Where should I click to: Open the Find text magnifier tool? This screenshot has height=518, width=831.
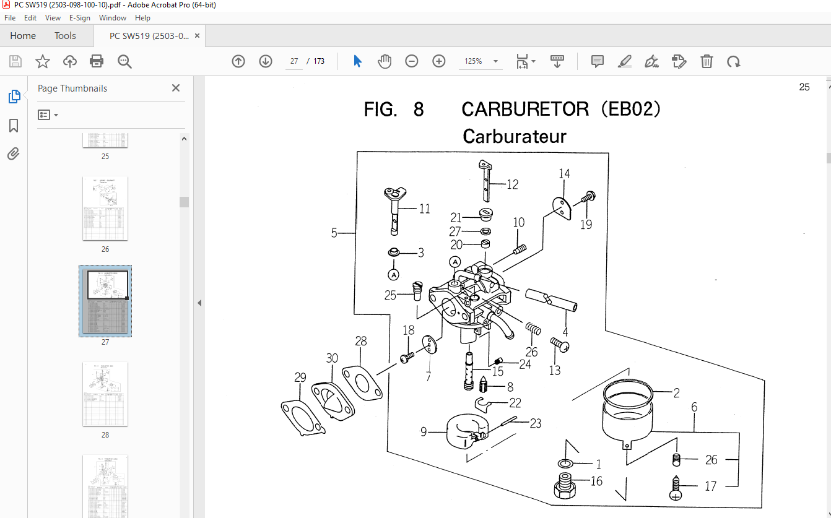click(124, 61)
